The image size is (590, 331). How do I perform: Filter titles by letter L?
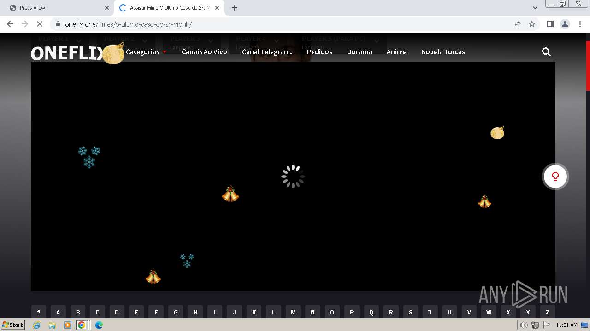pyautogui.click(x=273, y=312)
